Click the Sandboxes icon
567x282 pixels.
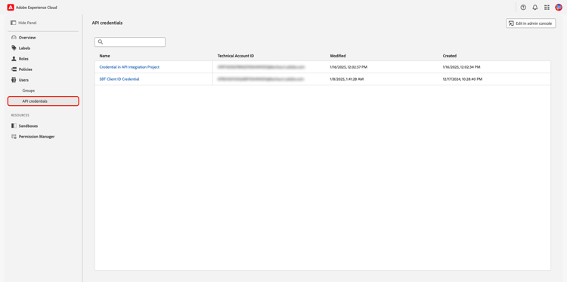(x=14, y=126)
